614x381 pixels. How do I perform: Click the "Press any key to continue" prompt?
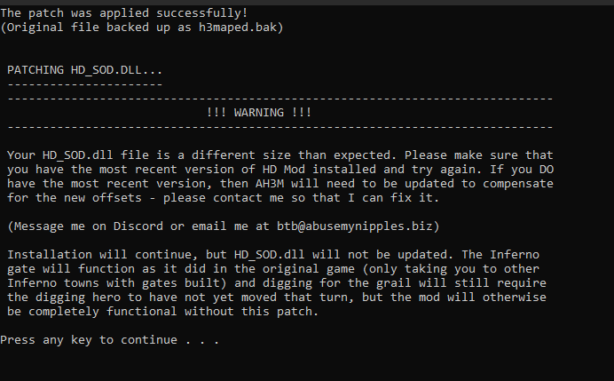coord(109,340)
